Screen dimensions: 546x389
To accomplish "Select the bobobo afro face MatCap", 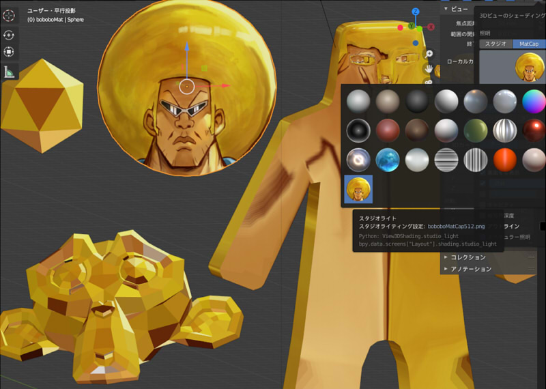I will pyautogui.click(x=358, y=189).
